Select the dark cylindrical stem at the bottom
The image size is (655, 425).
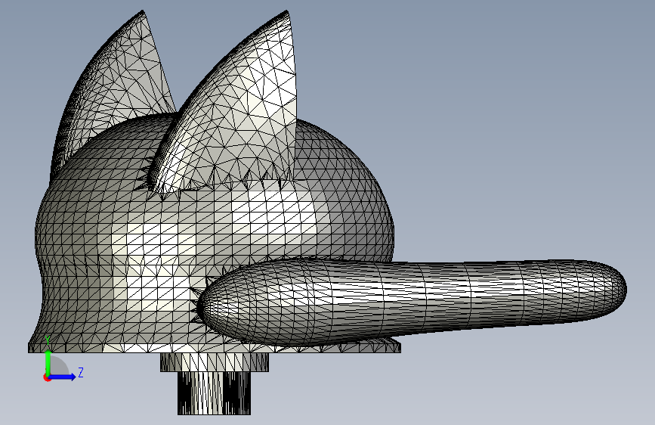pyautogui.click(x=215, y=393)
